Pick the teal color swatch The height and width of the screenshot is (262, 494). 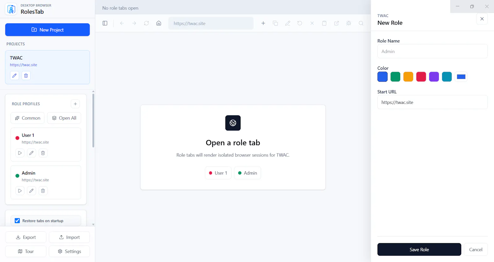pyautogui.click(x=447, y=77)
